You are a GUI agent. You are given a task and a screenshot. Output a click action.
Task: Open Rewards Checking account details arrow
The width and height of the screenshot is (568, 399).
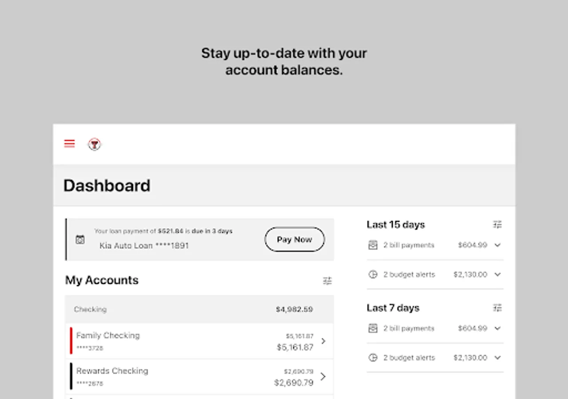point(323,376)
